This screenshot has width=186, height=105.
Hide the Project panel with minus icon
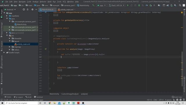tap(36, 10)
